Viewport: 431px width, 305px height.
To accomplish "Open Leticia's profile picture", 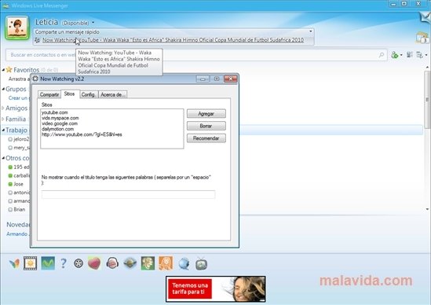I will click(x=17, y=28).
